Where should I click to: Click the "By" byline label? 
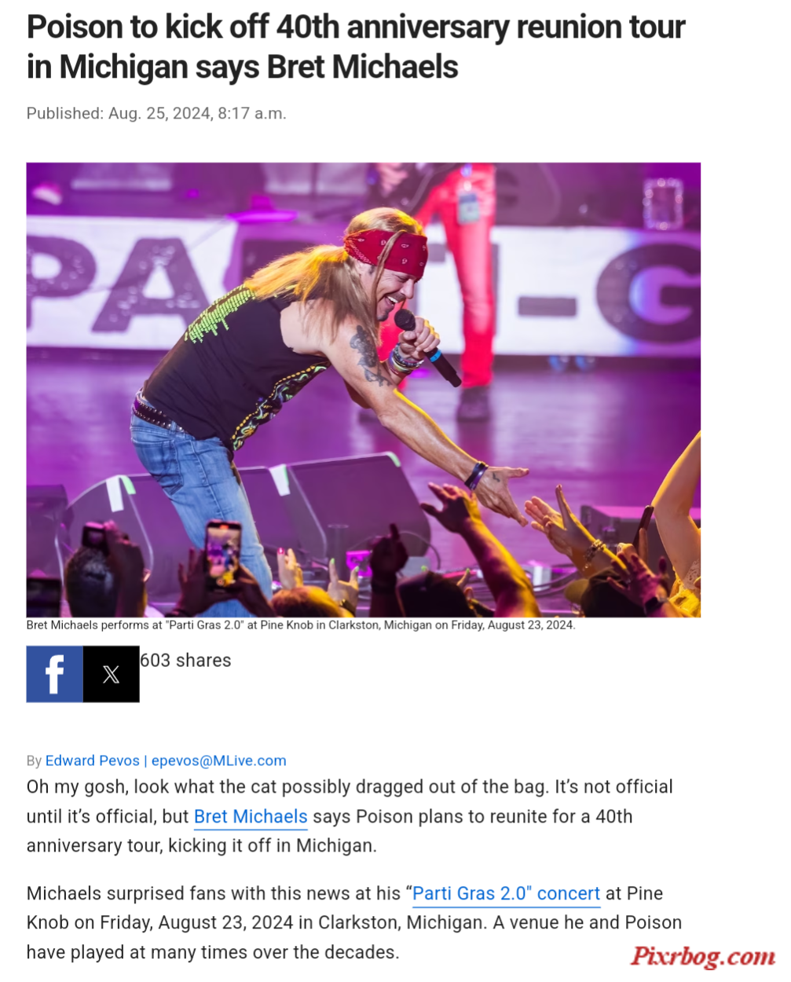34,760
